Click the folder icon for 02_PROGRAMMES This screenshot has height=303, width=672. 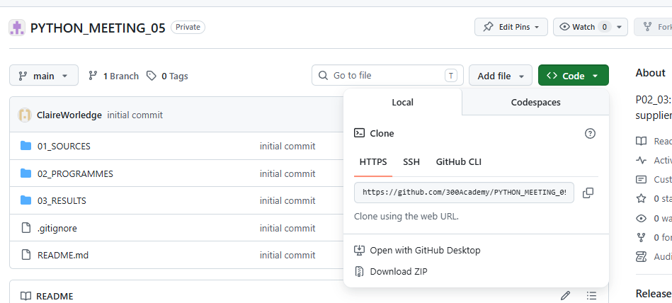(x=26, y=173)
